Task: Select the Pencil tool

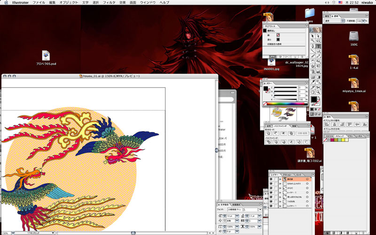Action: click(x=318, y=56)
